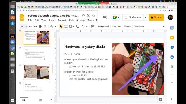
Task: Expand insert image dropdown arrow
Action: (74, 27)
